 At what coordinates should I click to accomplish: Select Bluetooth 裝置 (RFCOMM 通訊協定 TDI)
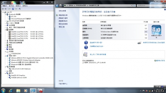(25, 63)
